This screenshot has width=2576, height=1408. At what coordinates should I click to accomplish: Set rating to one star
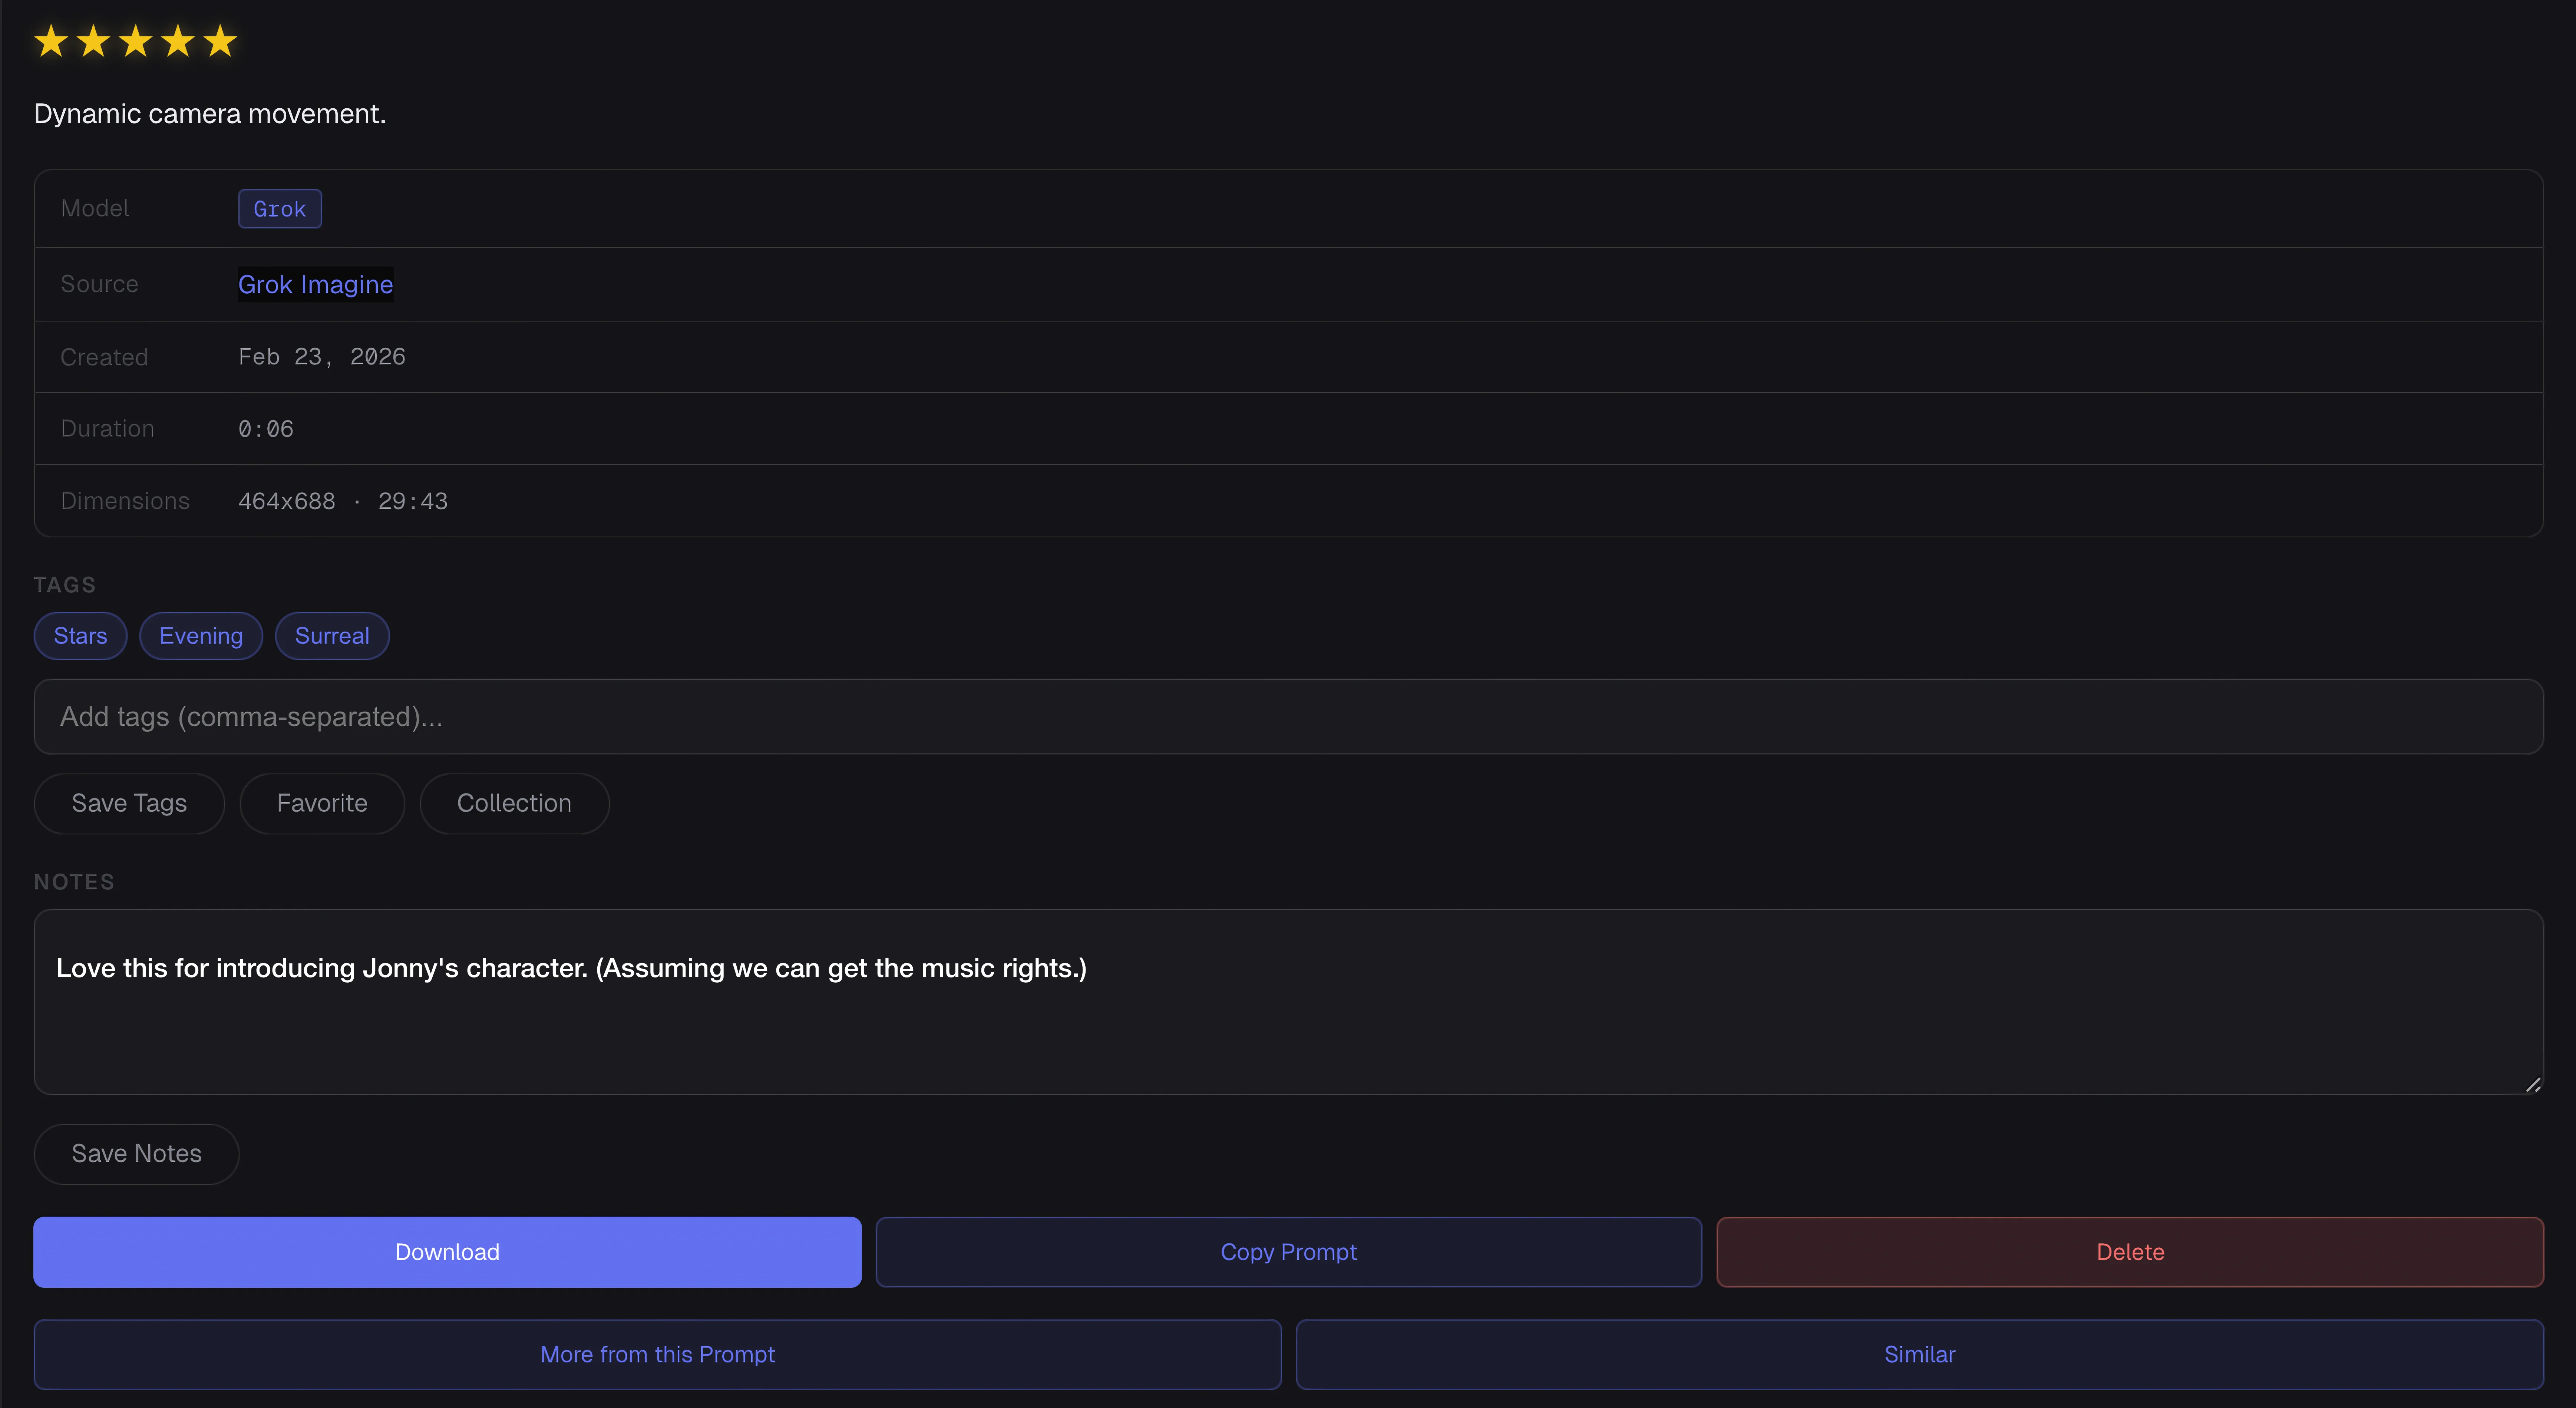52,41
